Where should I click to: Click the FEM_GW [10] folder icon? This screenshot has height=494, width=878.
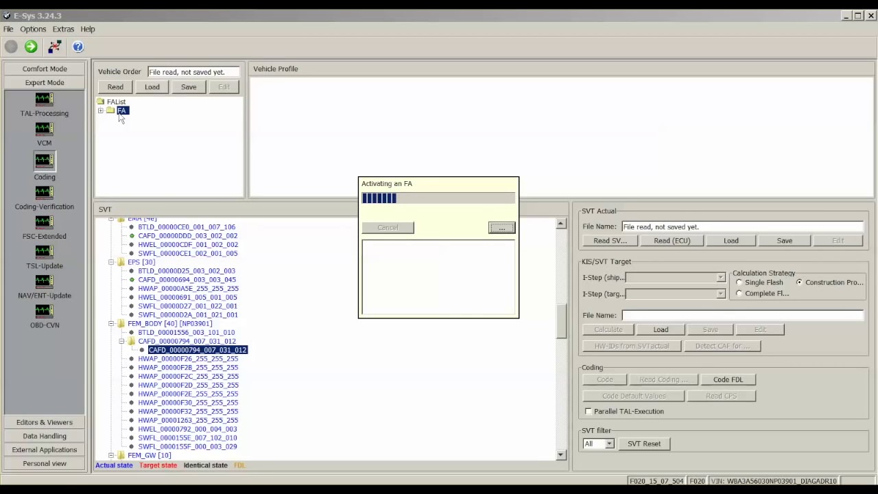pyautogui.click(x=121, y=455)
